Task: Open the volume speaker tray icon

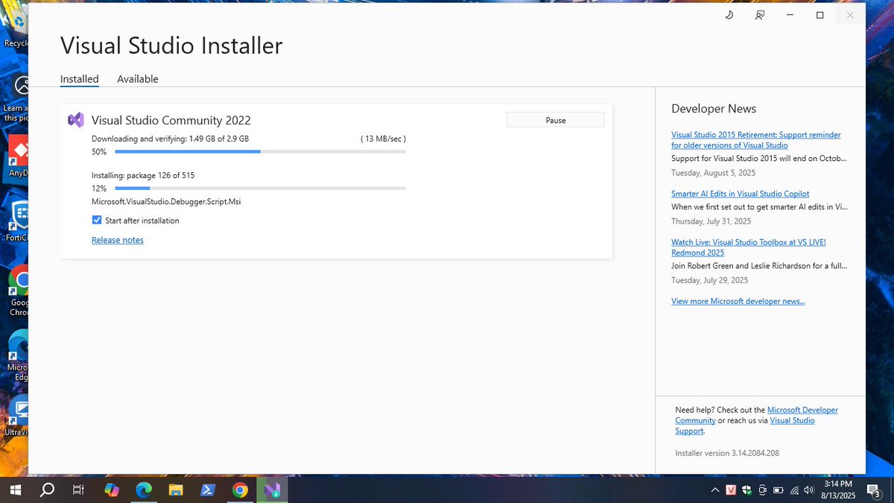Action: point(809,490)
